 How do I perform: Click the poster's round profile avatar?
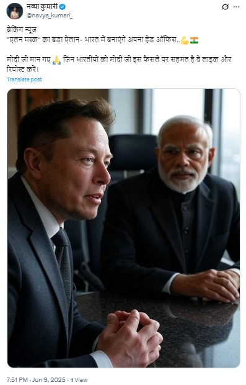click(14, 11)
